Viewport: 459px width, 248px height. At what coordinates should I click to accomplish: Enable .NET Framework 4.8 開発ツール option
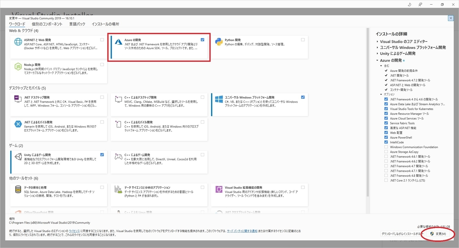coord(386,176)
